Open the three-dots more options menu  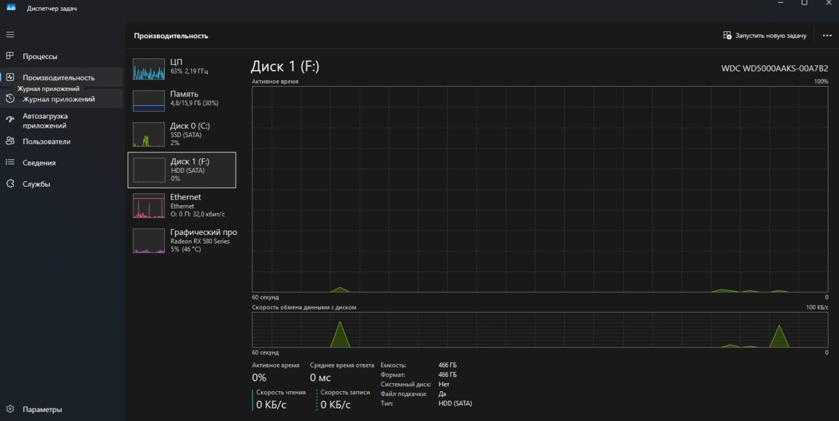827,35
